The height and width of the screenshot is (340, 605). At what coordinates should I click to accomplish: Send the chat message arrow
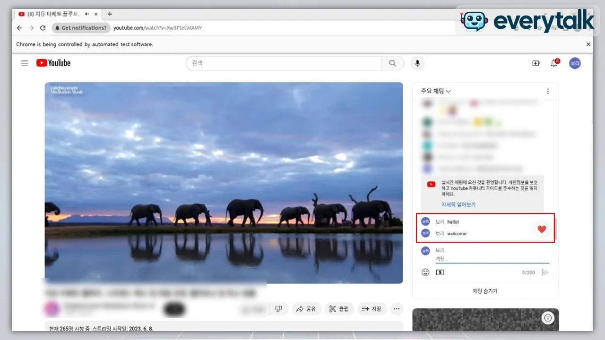545,272
